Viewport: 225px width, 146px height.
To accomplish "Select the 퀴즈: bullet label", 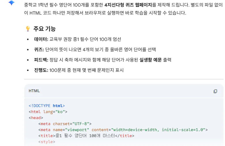I will pyautogui.click(x=39, y=50).
